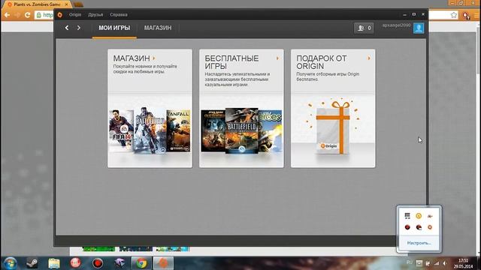Click the Battlefield Heroes cover art
This screenshot has width=481, height=270.
270,131
